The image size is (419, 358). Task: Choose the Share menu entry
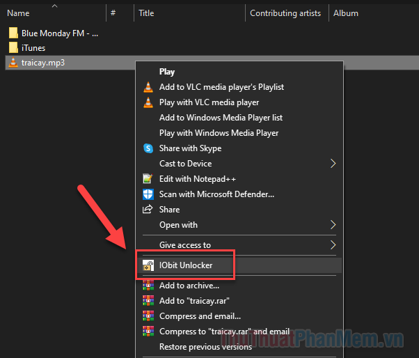pyautogui.click(x=239, y=210)
